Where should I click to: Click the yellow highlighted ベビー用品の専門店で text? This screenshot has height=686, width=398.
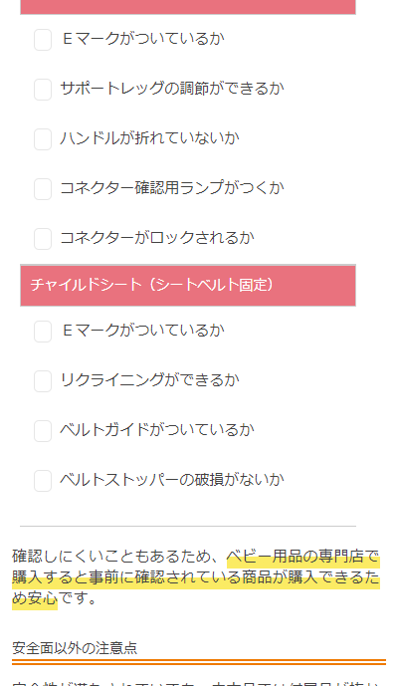pyautogui.click(x=302, y=557)
